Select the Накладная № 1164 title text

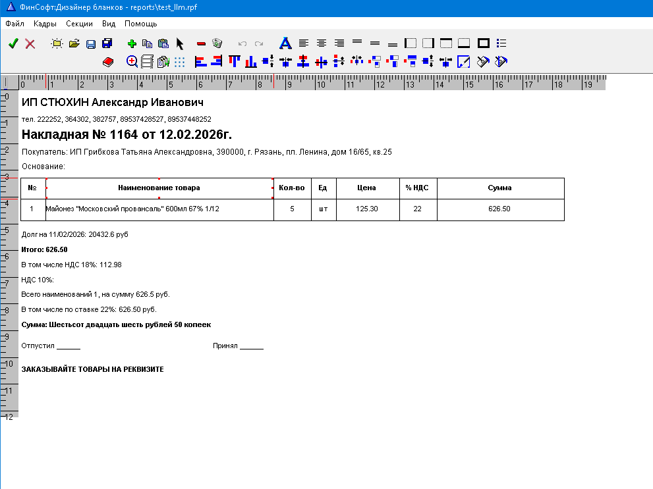127,134
